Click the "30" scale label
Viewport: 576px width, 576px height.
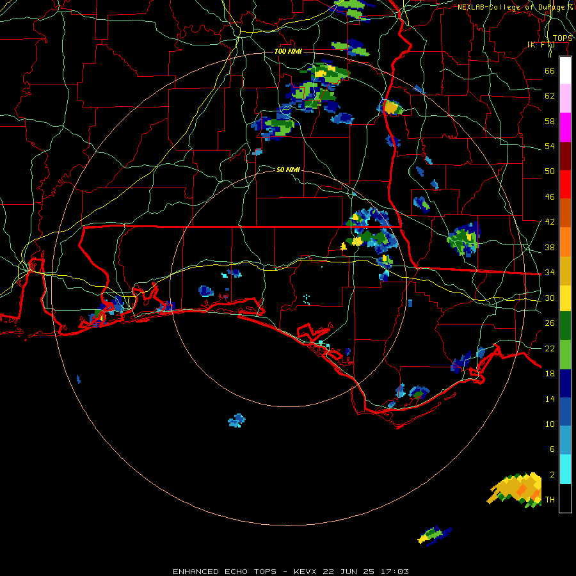[550, 298]
